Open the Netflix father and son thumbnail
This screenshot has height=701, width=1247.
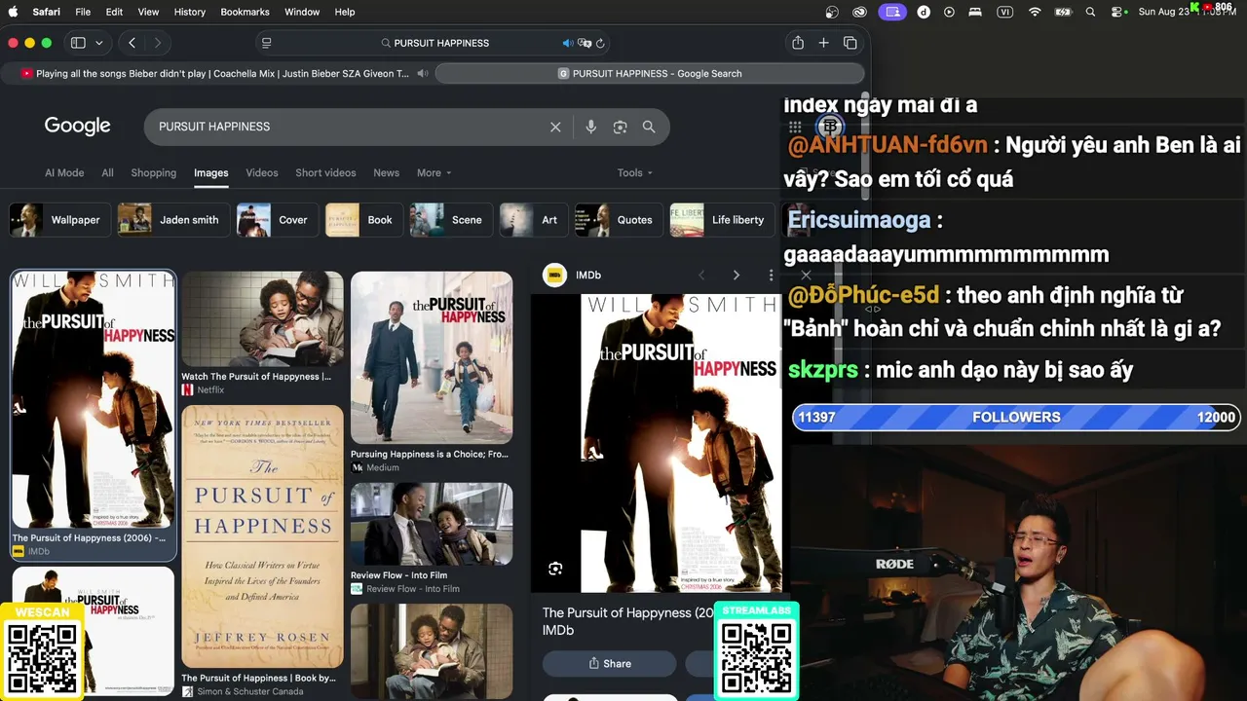click(262, 318)
